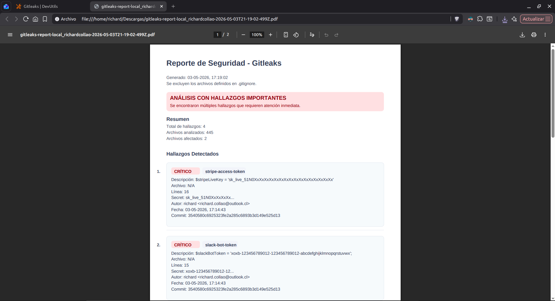Click 'ANÁLISIS CON HALLAZGOS IMPORTANTES' banner title
The width and height of the screenshot is (555, 301).
[228, 98]
